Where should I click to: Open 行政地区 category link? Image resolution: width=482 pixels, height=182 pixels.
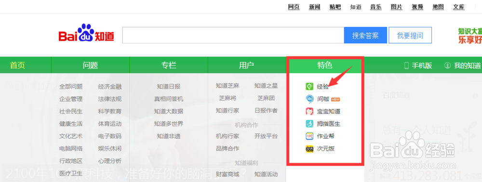[x=71, y=161]
